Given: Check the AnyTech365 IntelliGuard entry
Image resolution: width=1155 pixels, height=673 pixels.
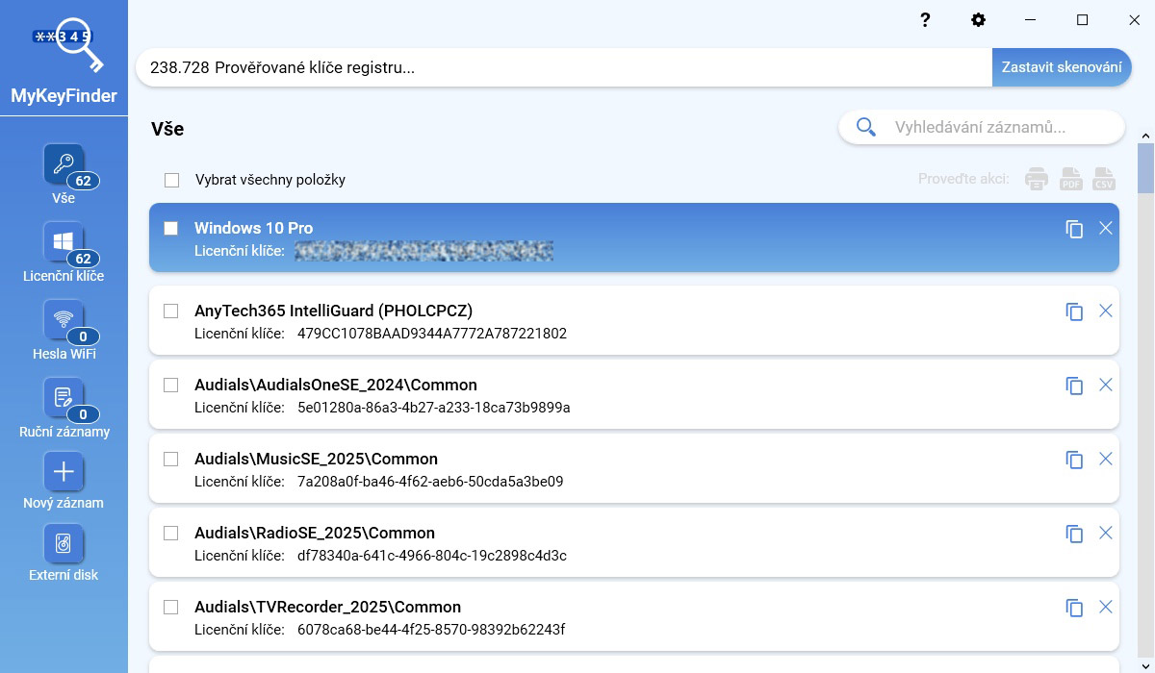Looking at the screenshot, I should (x=170, y=311).
